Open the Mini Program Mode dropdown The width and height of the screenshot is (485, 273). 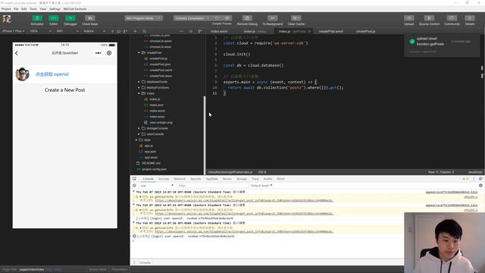pyautogui.click(x=143, y=18)
